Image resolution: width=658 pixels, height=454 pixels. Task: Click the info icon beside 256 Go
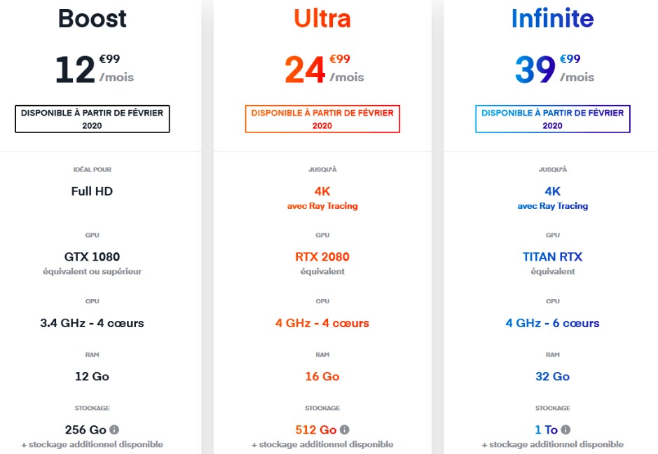tap(114, 429)
